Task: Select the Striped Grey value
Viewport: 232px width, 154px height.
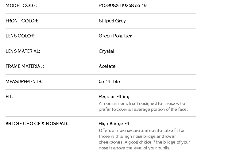Action: click(112, 21)
